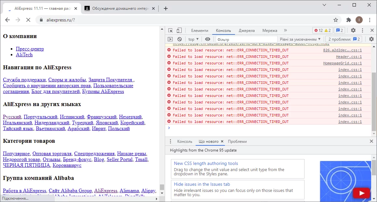Switch to the Мережа tab
This screenshot has width=377, height=202.
point(270,31)
